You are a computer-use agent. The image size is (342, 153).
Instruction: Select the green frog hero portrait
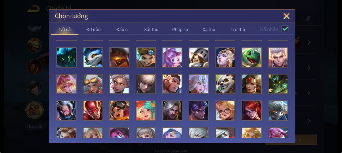click(251, 57)
